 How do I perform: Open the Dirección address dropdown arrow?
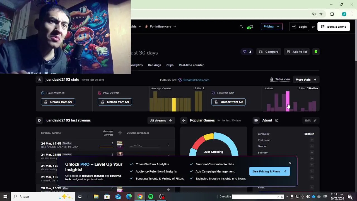click(x=278, y=197)
